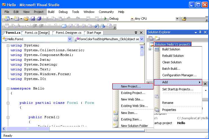Expand the Hello.Form1 class dropdown
Image resolution: width=209 pixels, height=139 pixels.
70,39
